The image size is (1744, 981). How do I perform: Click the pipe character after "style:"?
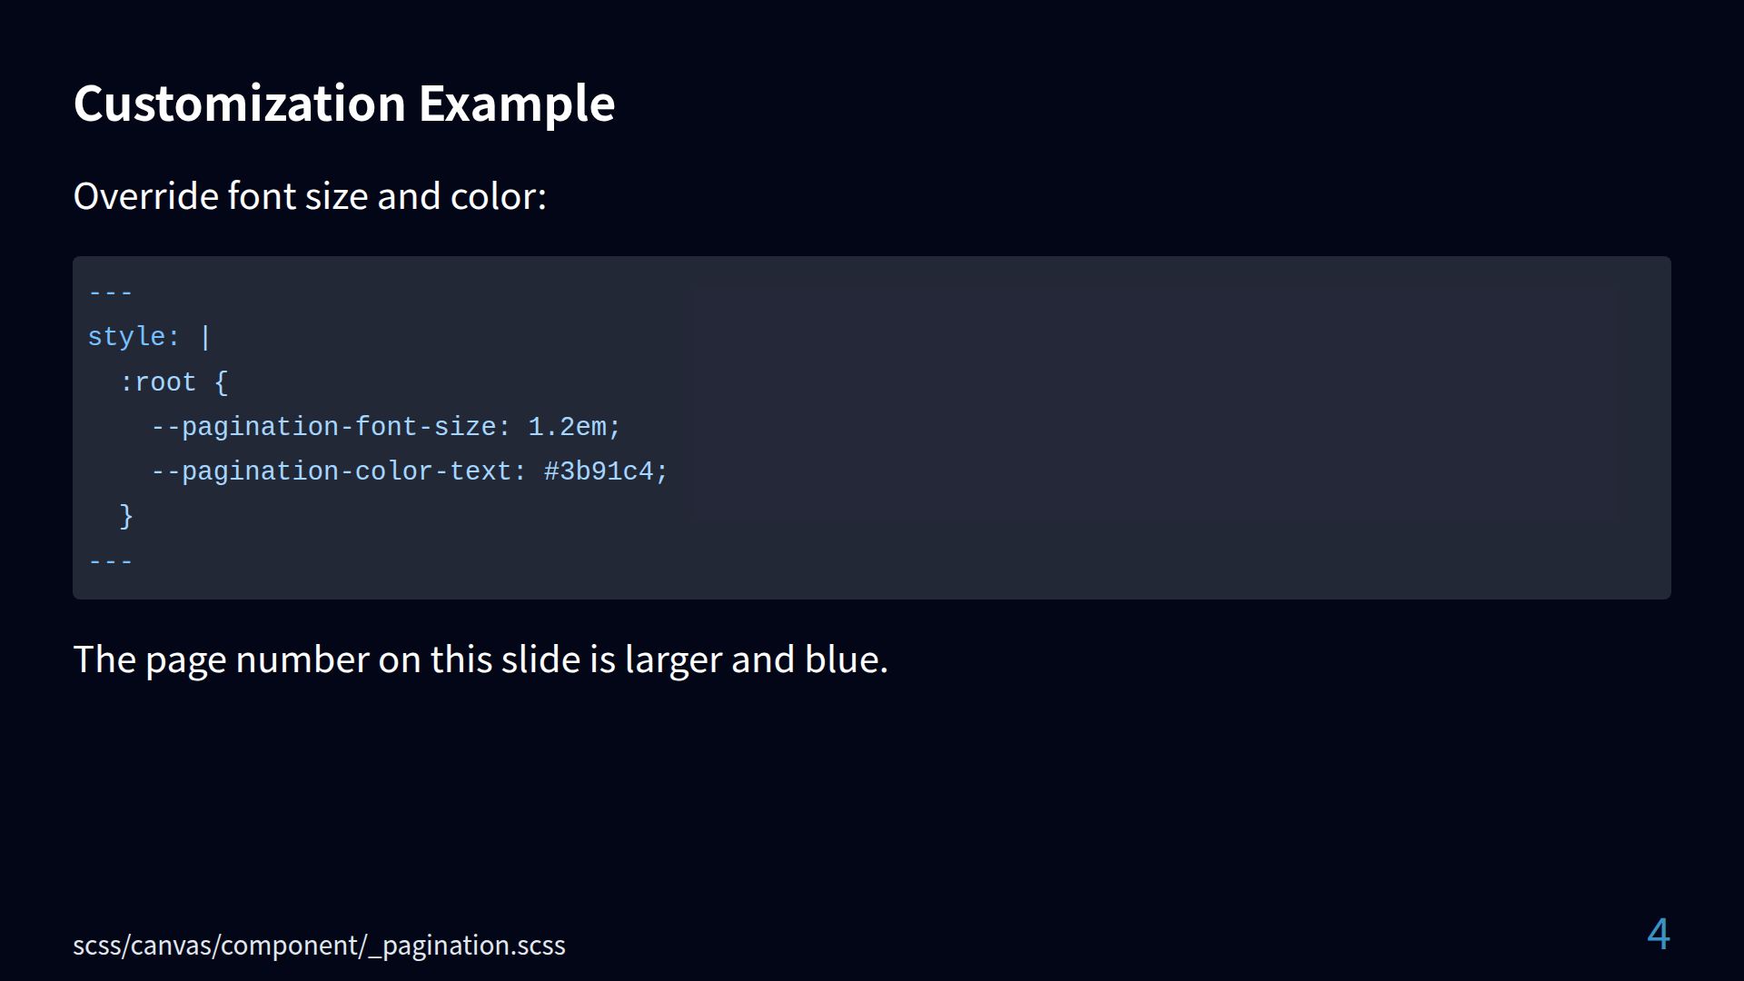click(205, 337)
